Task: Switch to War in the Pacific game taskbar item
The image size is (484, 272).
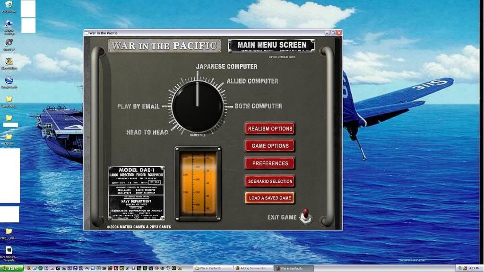Action: point(294,268)
